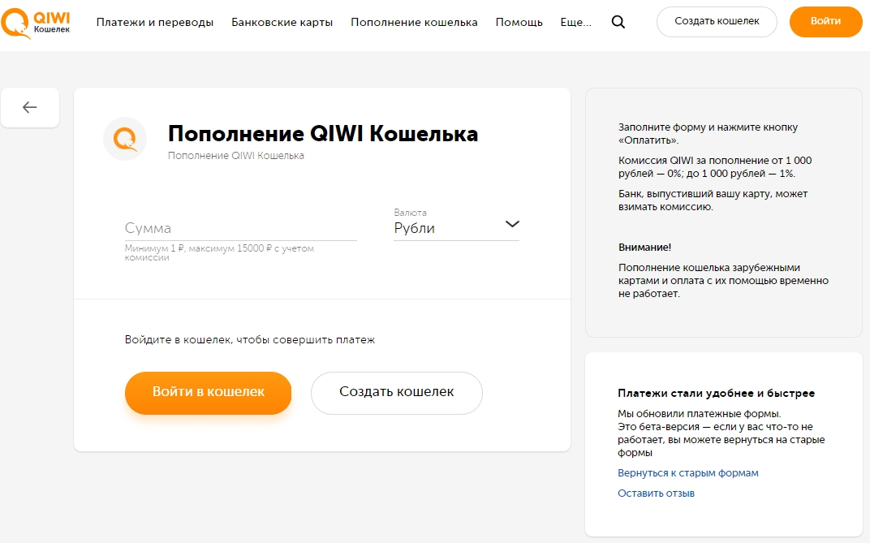This screenshot has width=870, height=543.
Task: Go back using the left arrow button
Action: pos(30,107)
